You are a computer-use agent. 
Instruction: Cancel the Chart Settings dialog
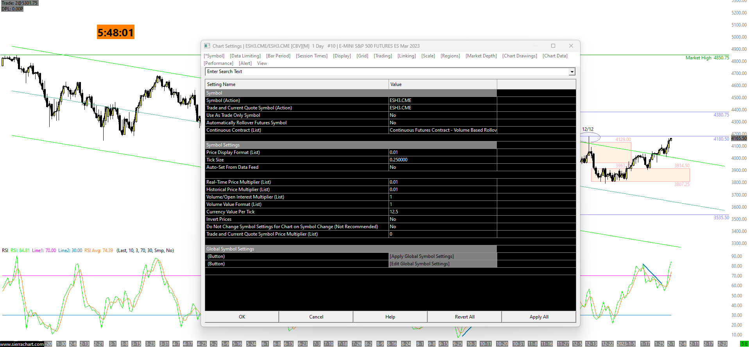[316, 317]
